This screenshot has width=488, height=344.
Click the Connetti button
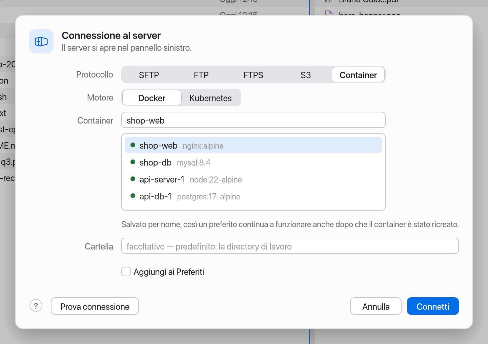click(x=433, y=306)
